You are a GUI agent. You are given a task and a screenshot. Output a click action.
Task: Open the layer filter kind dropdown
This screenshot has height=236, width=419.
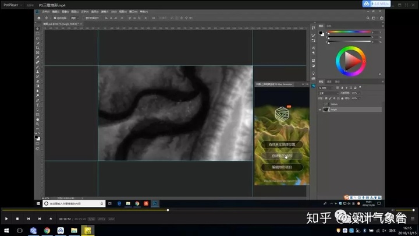[326, 88]
